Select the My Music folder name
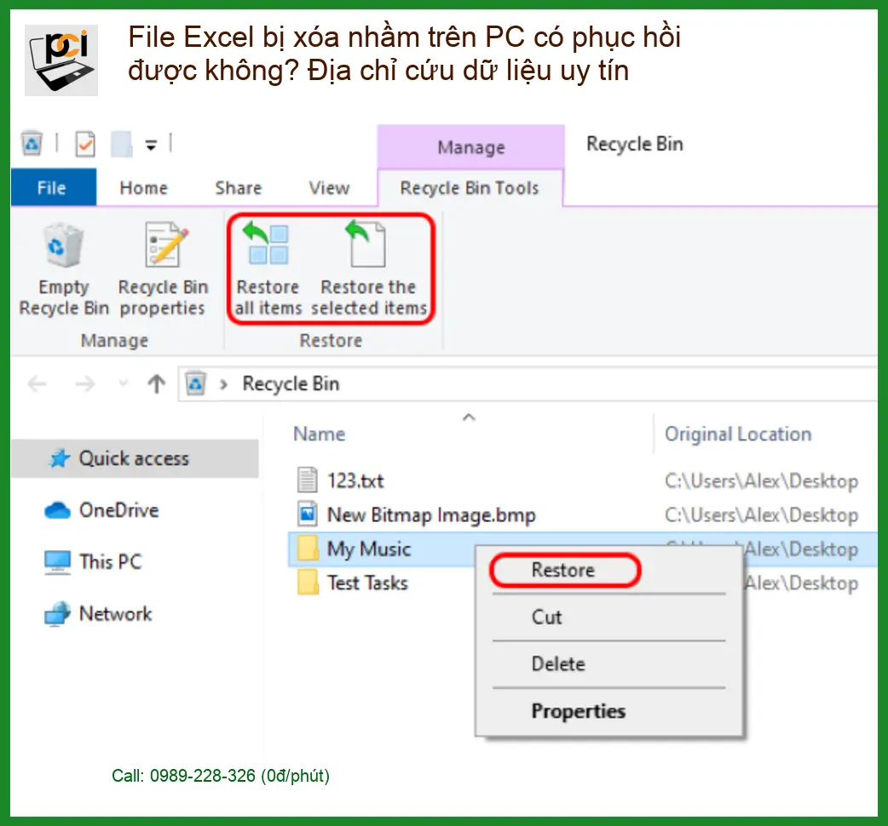 pyautogui.click(x=369, y=548)
